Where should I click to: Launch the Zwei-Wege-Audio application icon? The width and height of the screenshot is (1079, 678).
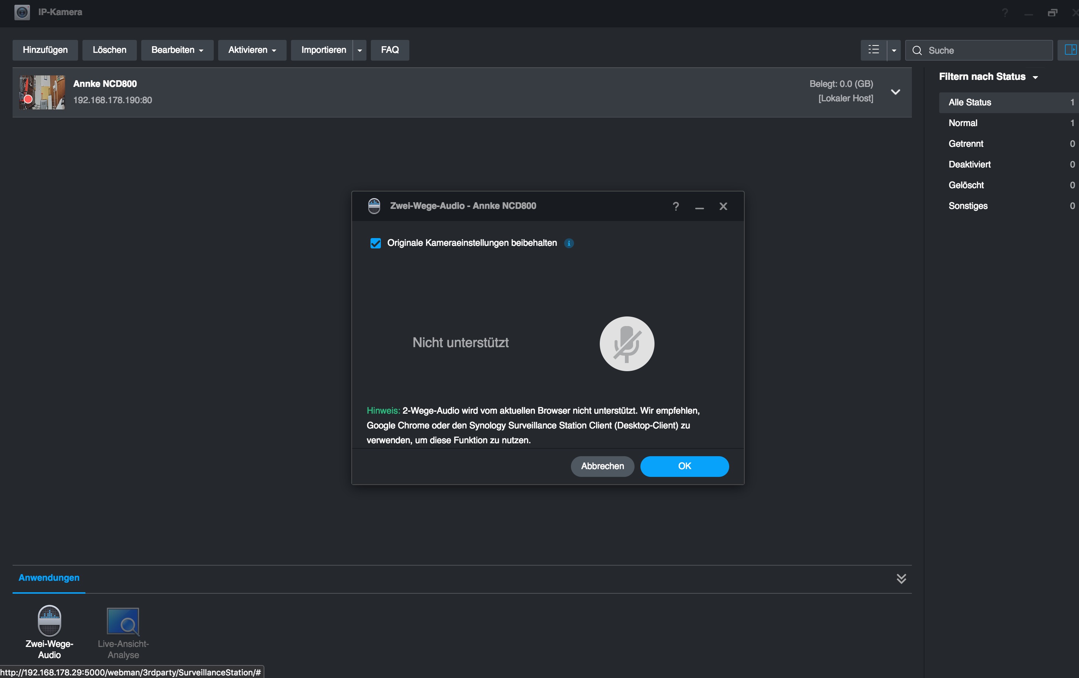[x=49, y=621]
